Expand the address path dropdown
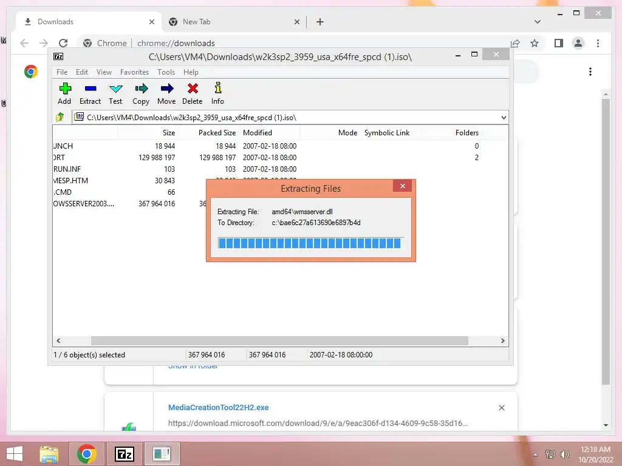 504,118
